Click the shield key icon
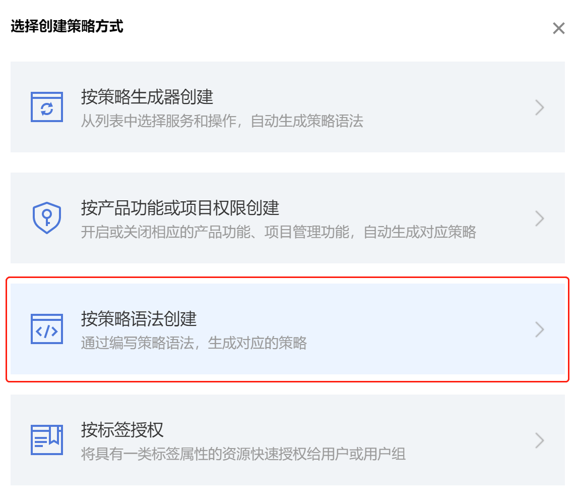The height and width of the screenshot is (500, 575). click(x=47, y=217)
